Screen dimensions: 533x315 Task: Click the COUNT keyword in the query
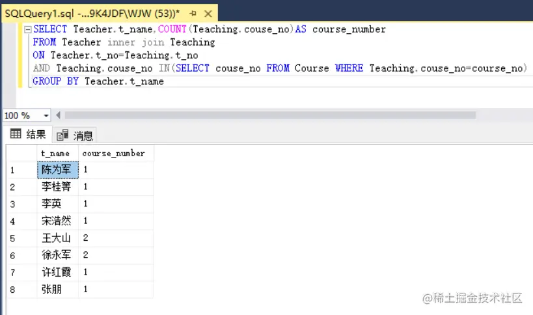click(172, 29)
